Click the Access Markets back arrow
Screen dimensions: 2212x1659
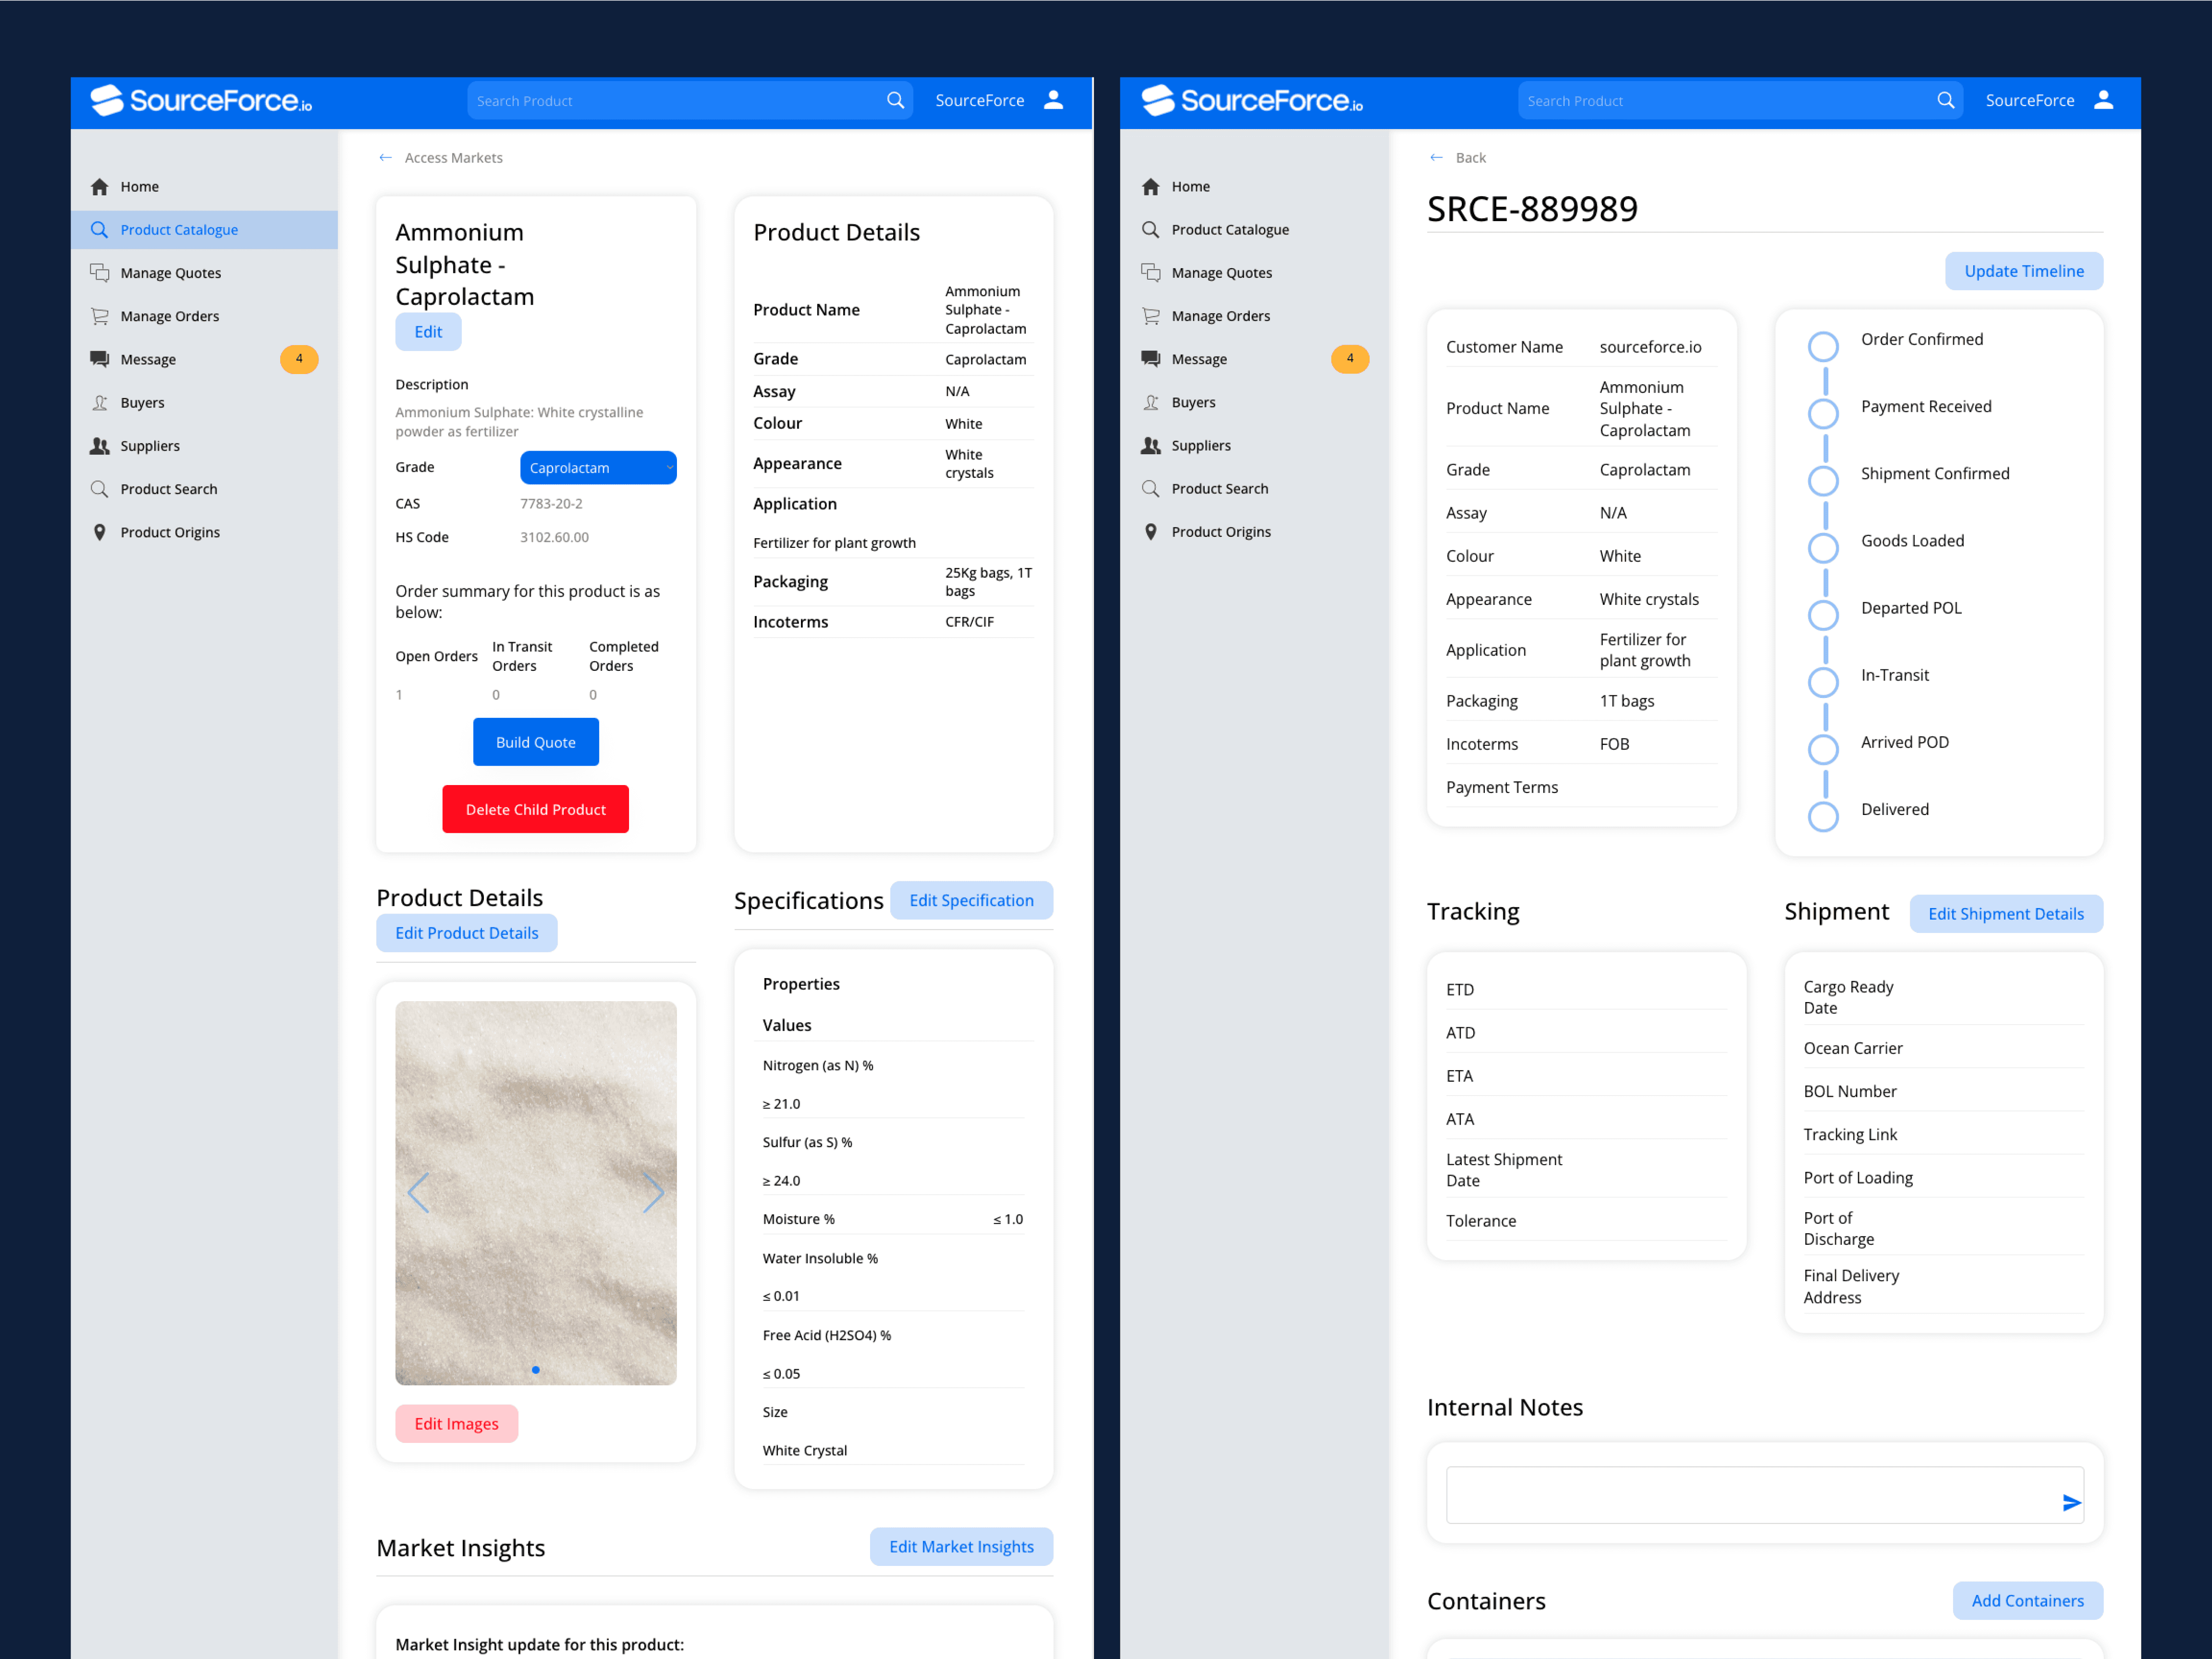(386, 158)
